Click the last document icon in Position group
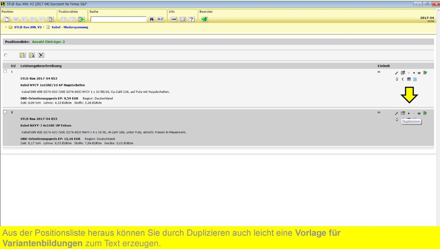This screenshot has height=249, width=440. 51,19
